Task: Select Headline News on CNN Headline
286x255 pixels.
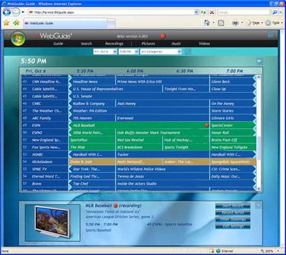Action: (x=92, y=81)
